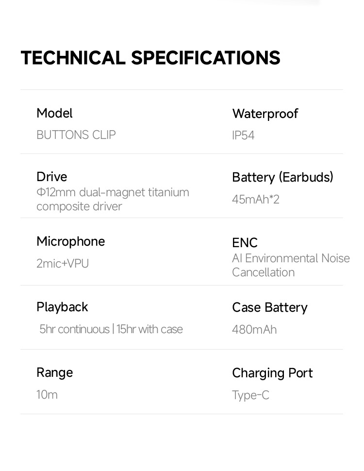Click the TECHNICAL SPECIFICATIONS heading
The height and width of the screenshot is (471, 364).
[x=150, y=58]
